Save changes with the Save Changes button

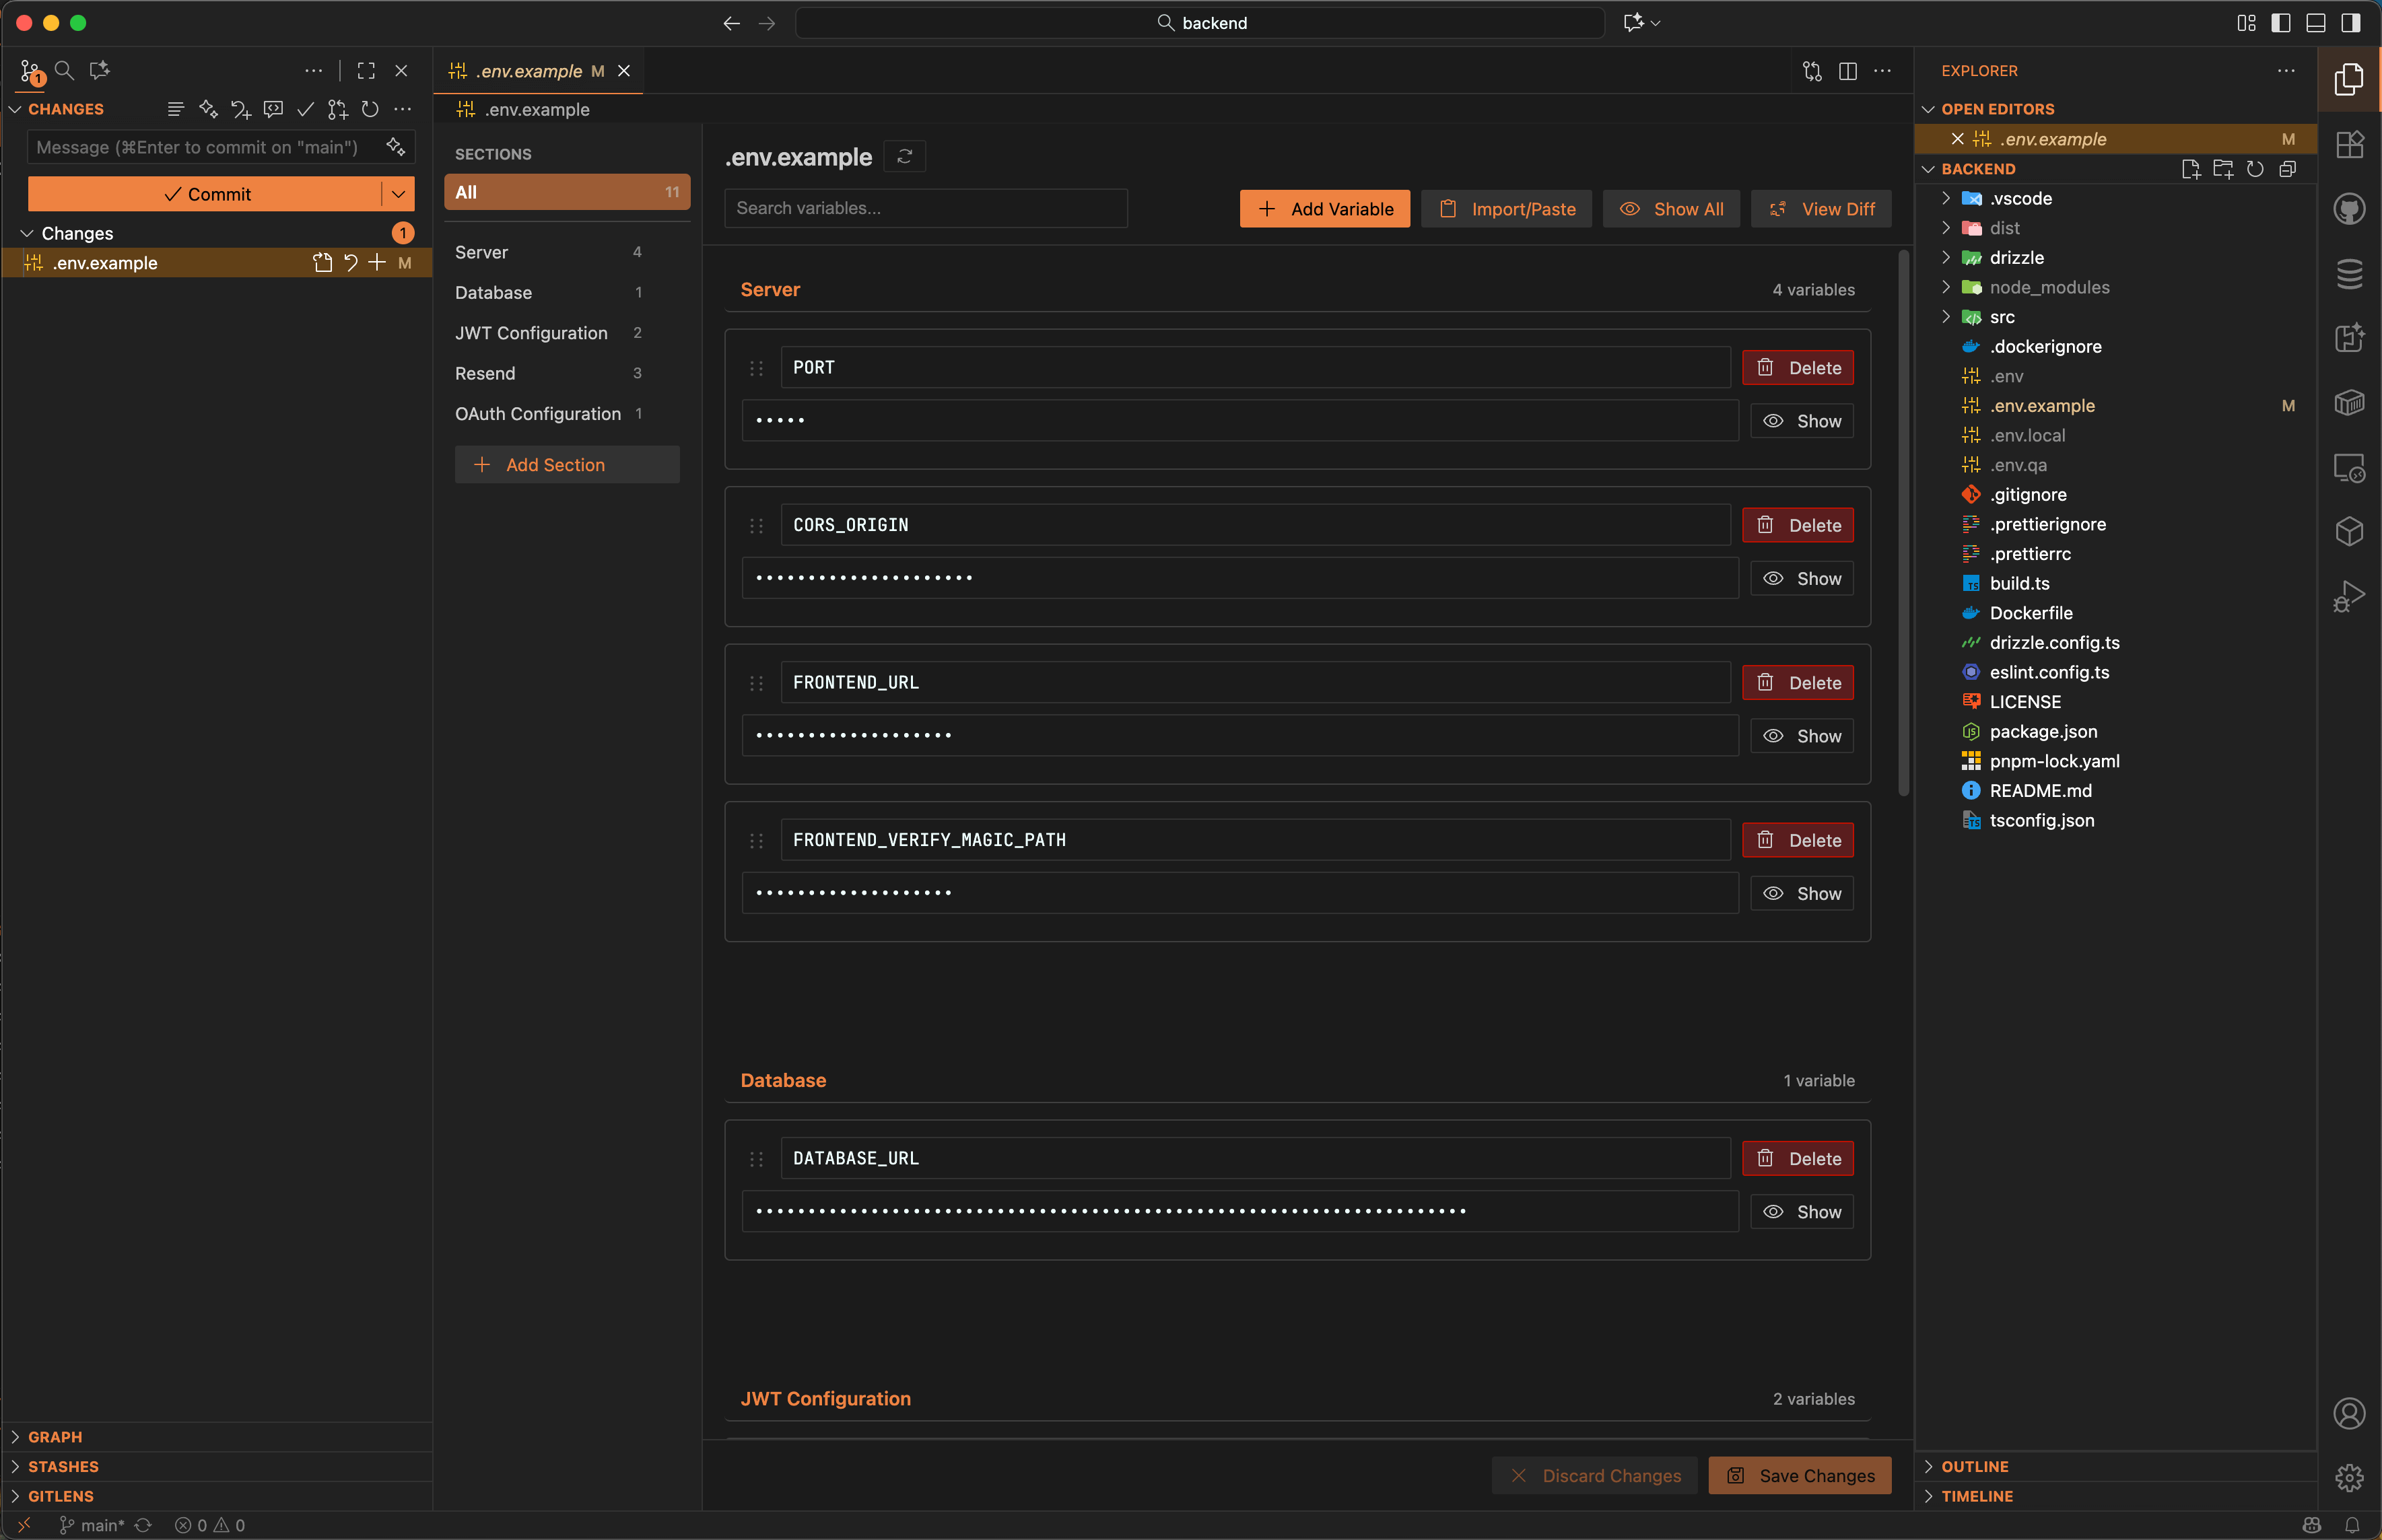pyautogui.click(x=1799, y=1474)
